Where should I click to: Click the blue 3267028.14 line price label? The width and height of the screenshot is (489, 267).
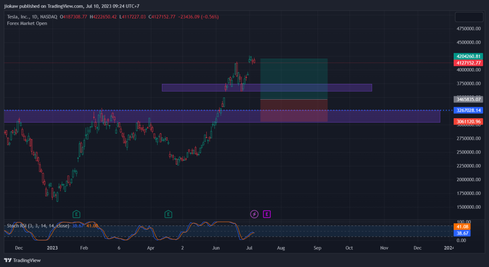tap(468, 110)
